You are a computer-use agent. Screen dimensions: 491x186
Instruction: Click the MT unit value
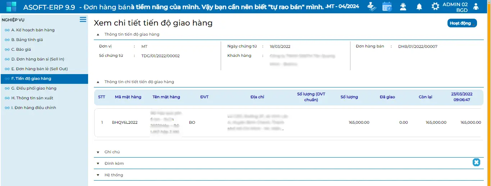point(144,47)
